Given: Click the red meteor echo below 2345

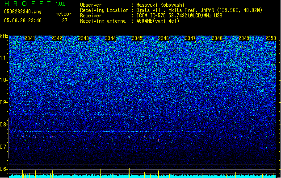Looking at the screenshot, I should (129, 137).
